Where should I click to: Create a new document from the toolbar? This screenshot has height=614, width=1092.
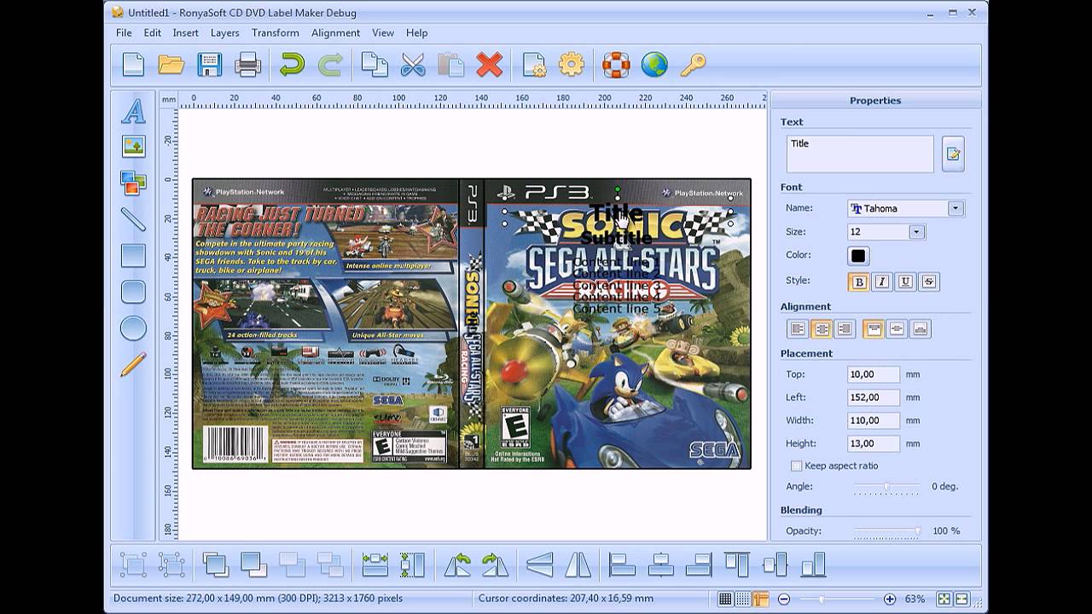tap(134, 65)
